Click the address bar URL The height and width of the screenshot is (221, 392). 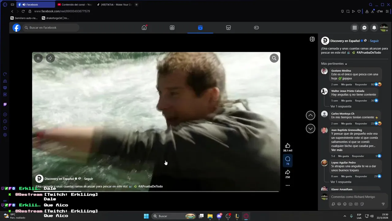(x=62, y=11)
